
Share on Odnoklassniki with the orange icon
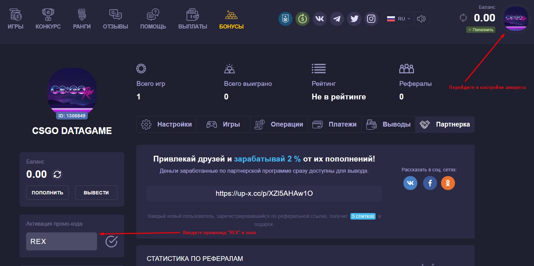pyautogui.click(x=448, y=183)
